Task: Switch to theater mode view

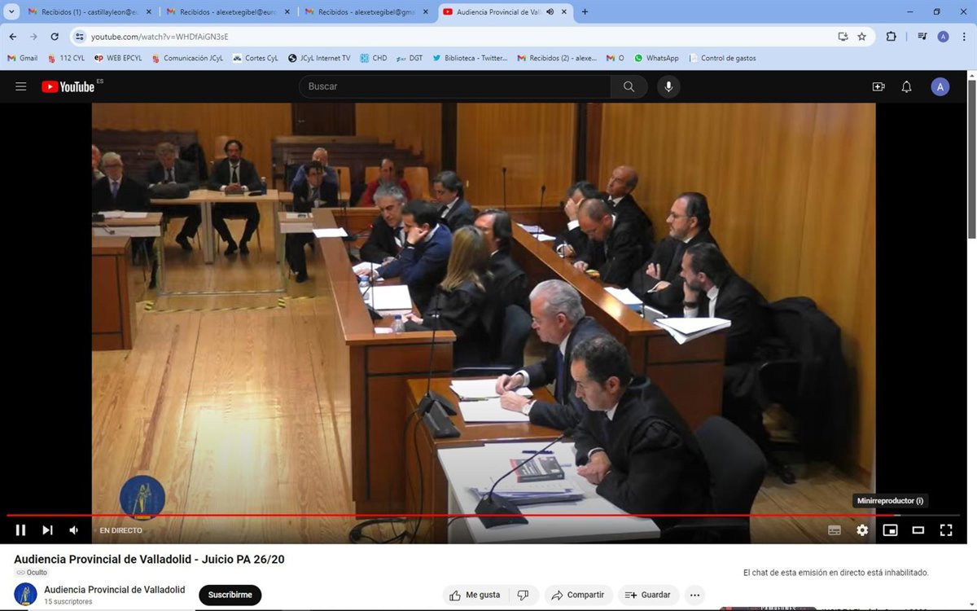Action: point(918,530)
